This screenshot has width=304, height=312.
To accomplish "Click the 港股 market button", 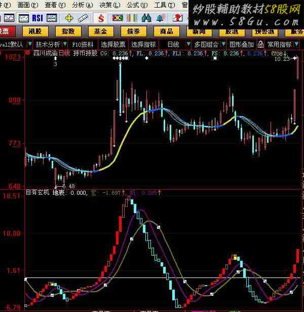I will click(x=35, y=31).
